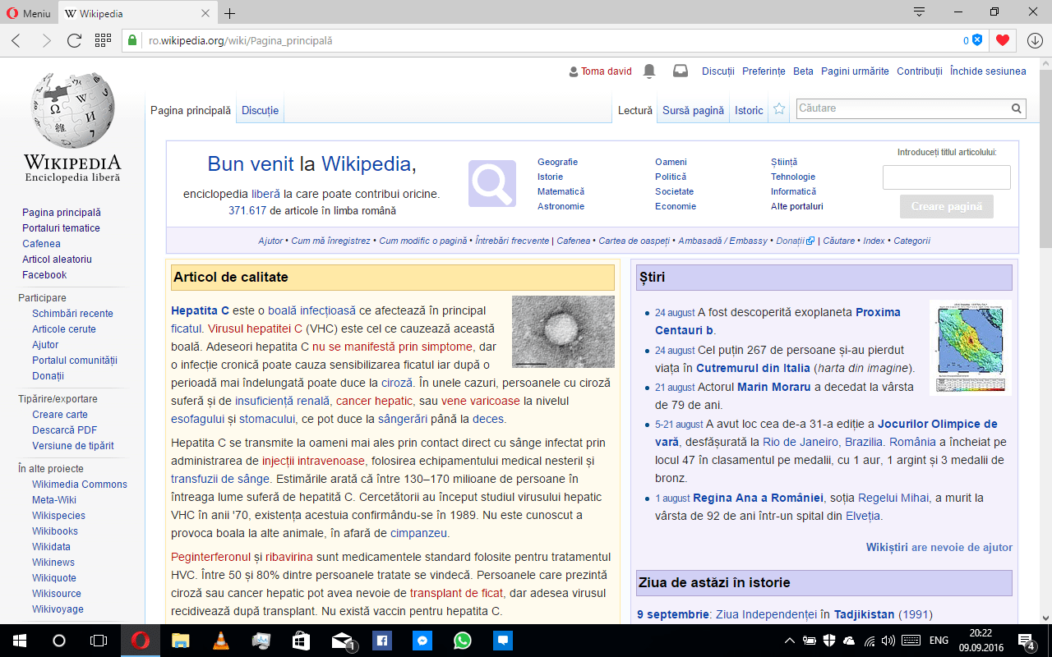The image size is (1052, 657).
Task: Open the Wikipedia messages tray icon
Action: (681, 71)
